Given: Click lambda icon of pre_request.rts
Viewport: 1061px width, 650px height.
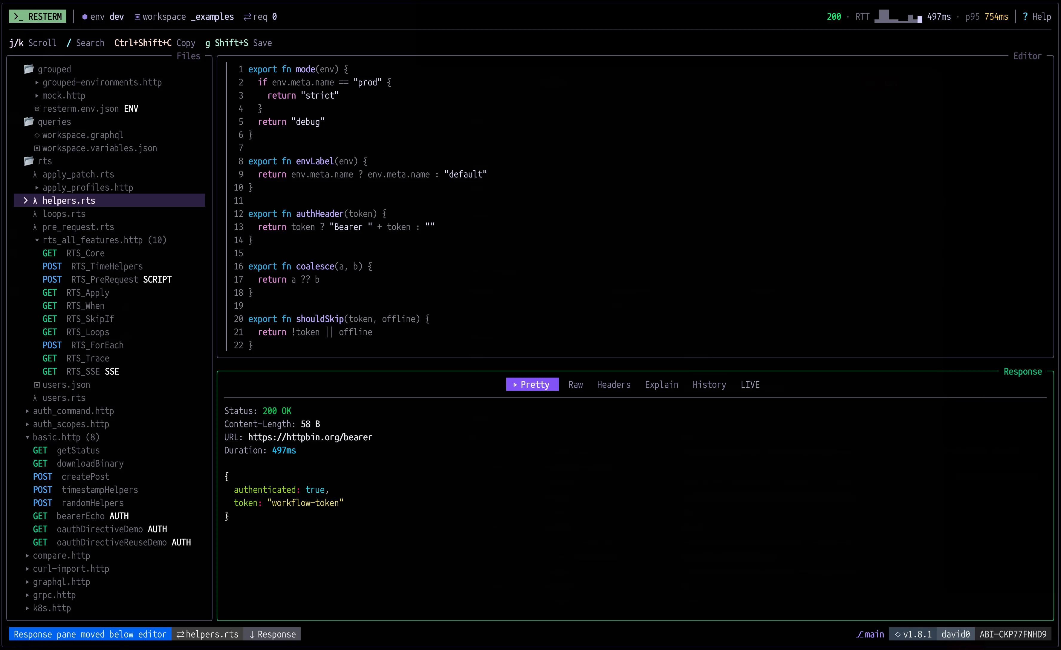Looking at the screenshot, I should (35, 227).
